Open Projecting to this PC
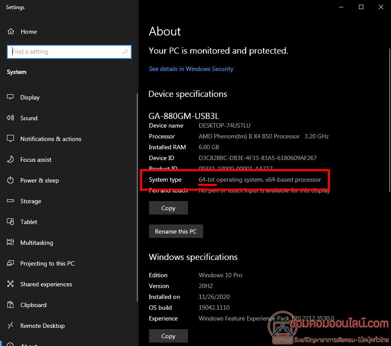 click(x=47, y=263)
